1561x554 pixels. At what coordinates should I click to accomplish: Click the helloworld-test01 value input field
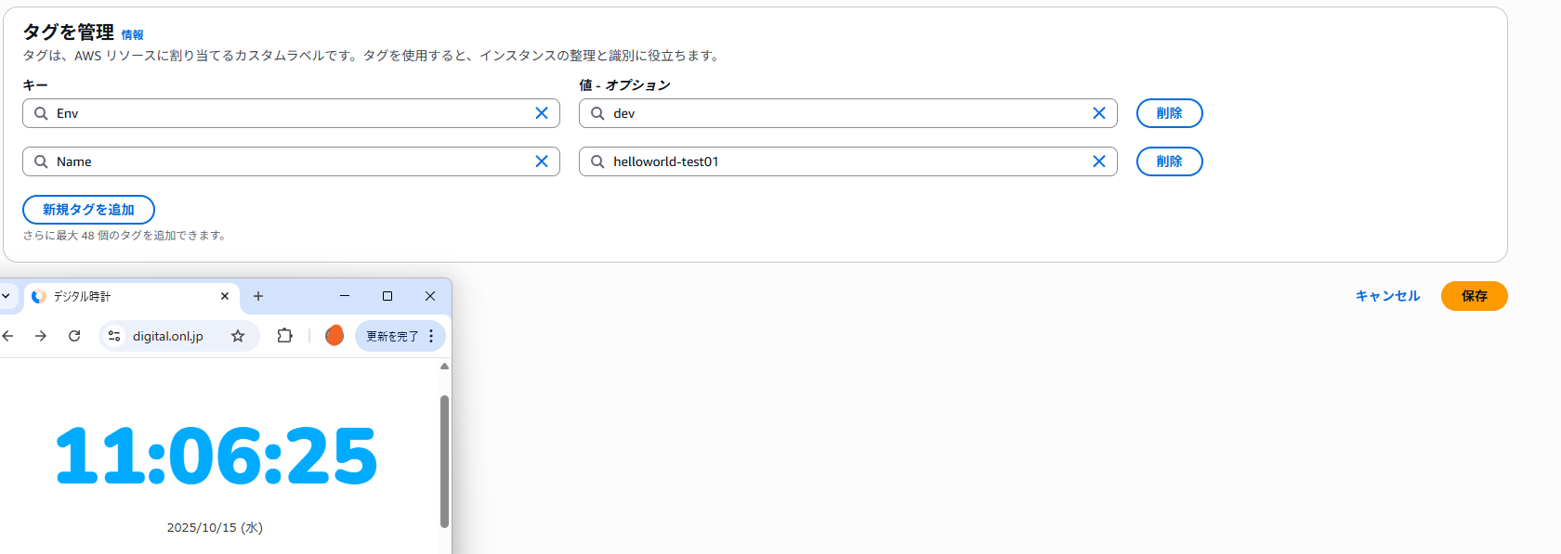click(847, 161)
